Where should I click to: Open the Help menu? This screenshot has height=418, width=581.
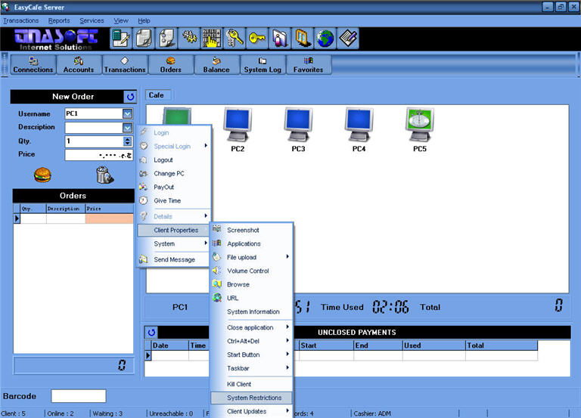144,20
